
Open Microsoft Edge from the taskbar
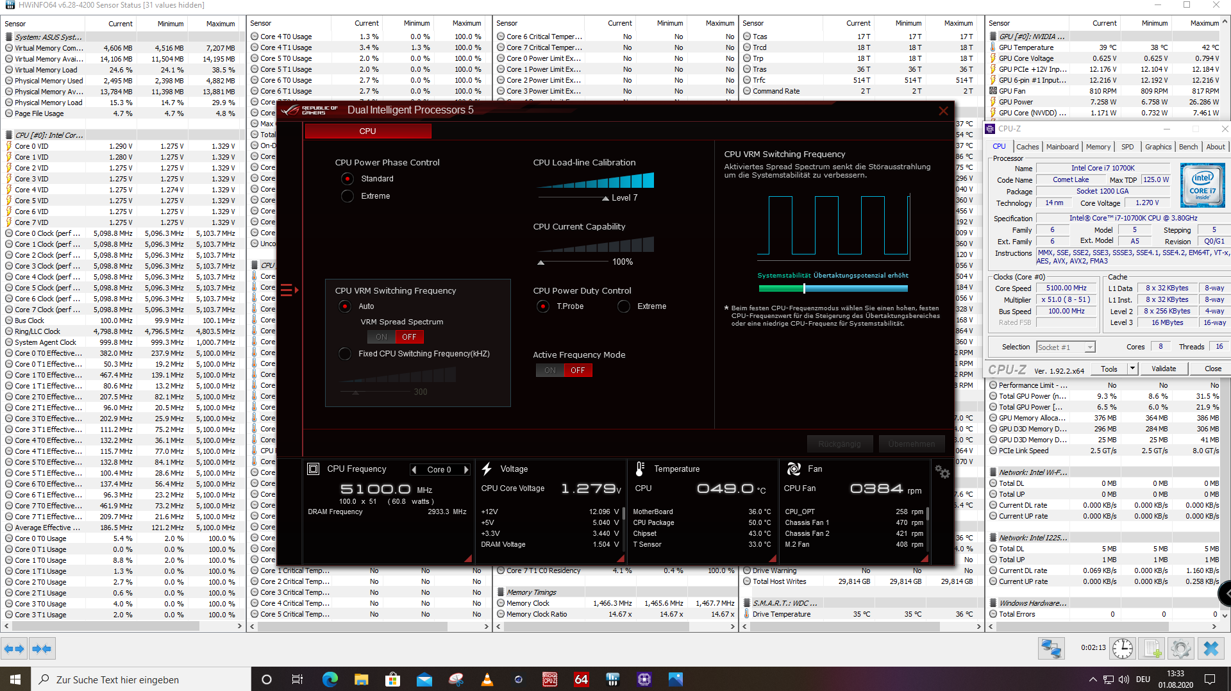(x=330, y=679)
